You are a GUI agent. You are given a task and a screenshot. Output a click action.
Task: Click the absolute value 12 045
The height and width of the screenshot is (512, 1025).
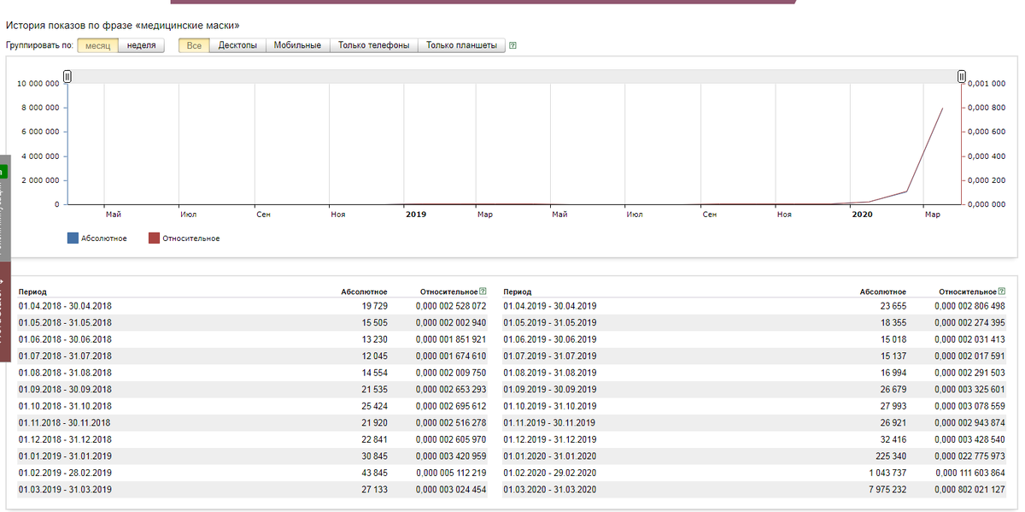[x=374, y=356]
